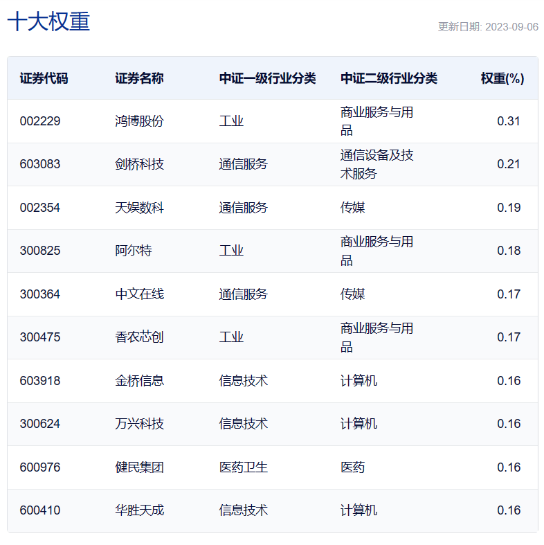This screenshot has width=544, height=545.
Task: Click 计算机 in the 万兴科技 row
Action: point(359,424)
